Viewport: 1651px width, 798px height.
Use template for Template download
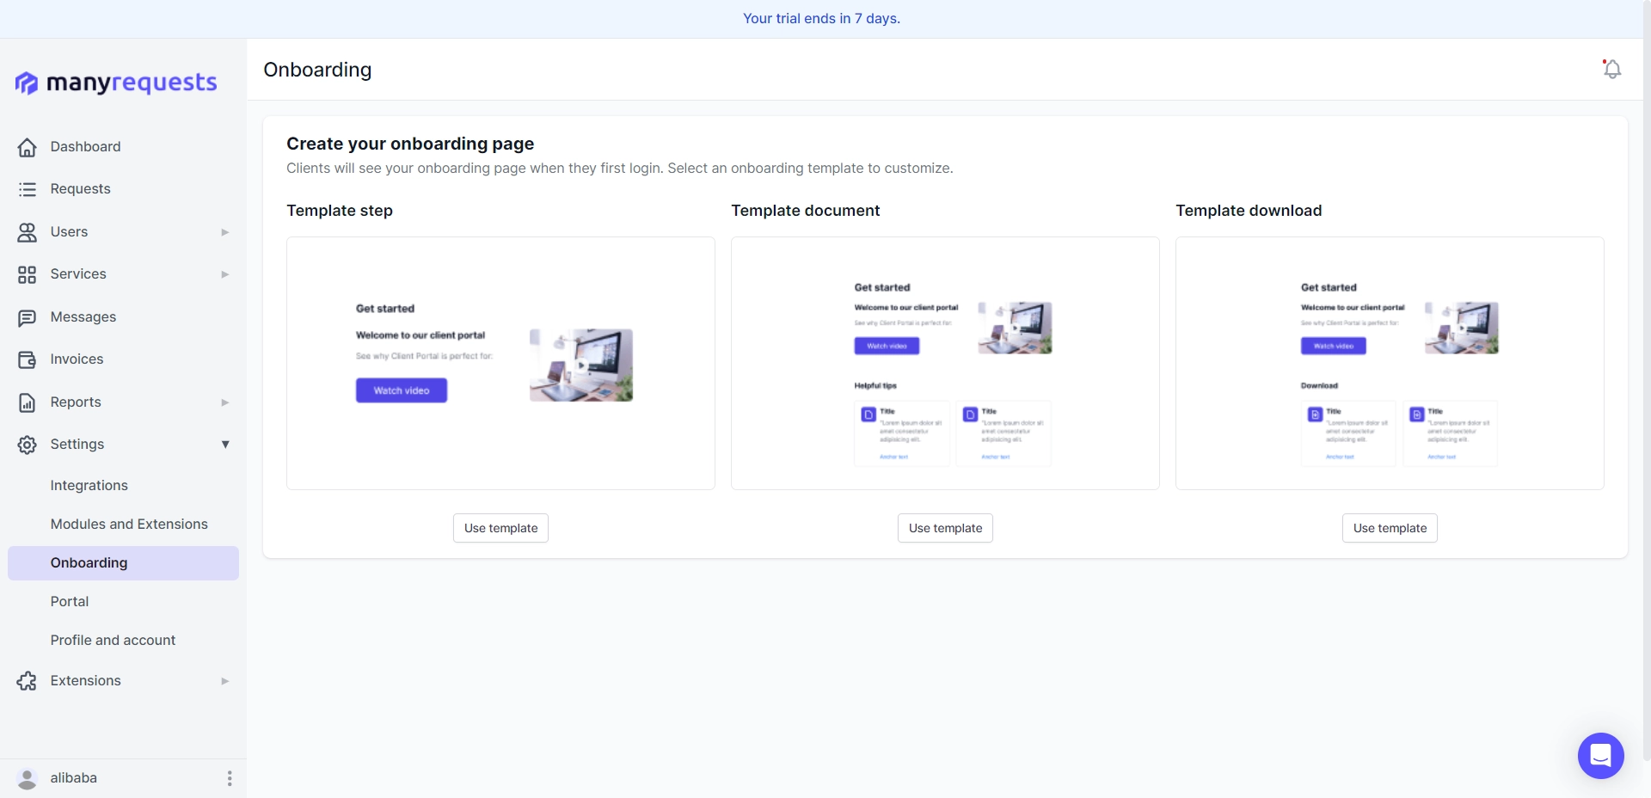(x=1389, y=528)
